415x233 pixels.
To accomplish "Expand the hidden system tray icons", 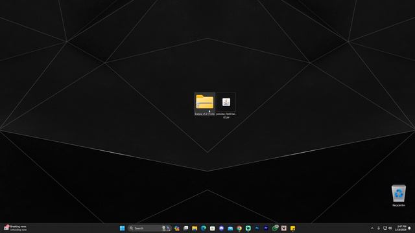I will (372, 228).
